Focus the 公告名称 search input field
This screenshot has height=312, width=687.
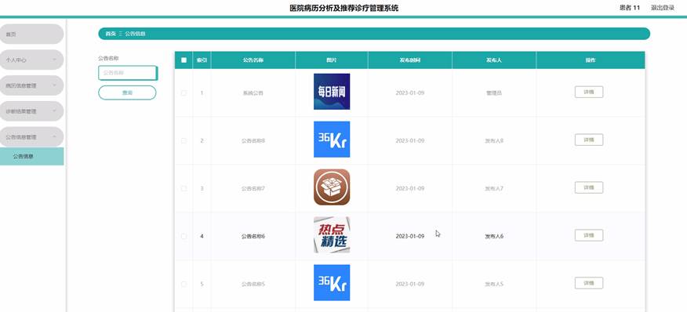click(x=128, y=73)
